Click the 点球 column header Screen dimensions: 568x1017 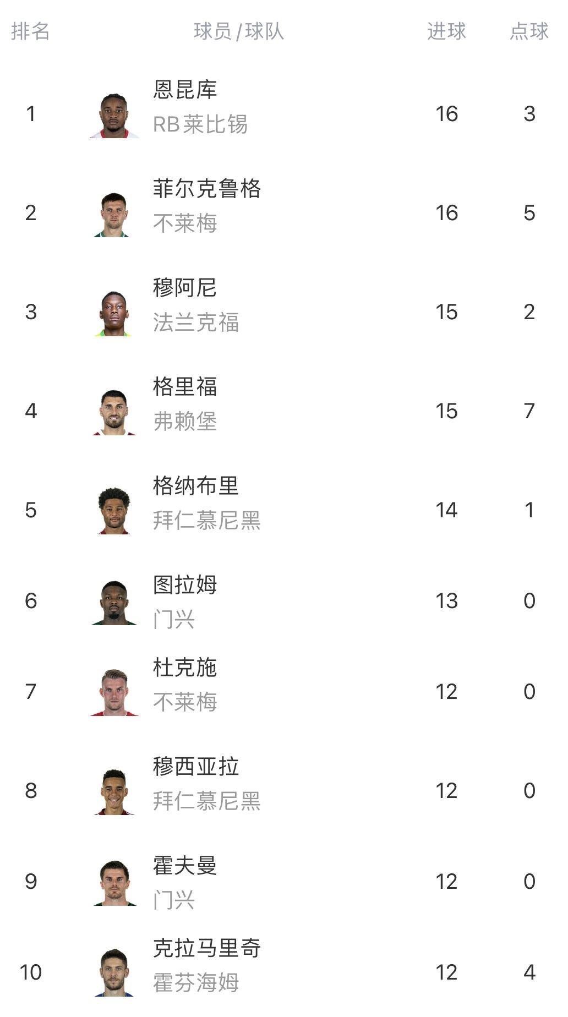click(x=529, y=31)
